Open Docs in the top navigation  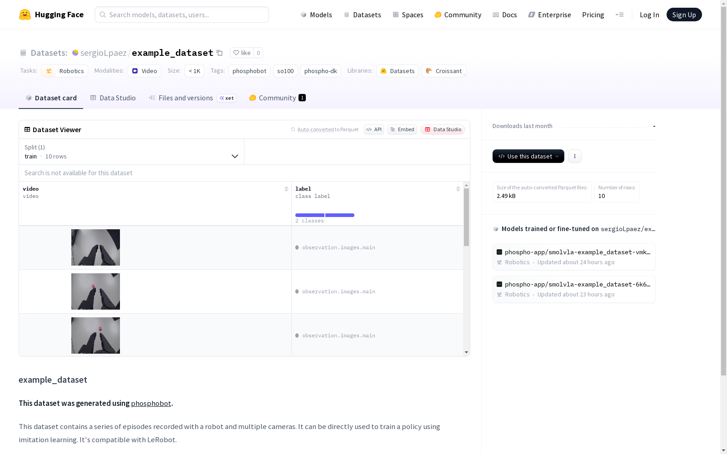tap(505, 15)
